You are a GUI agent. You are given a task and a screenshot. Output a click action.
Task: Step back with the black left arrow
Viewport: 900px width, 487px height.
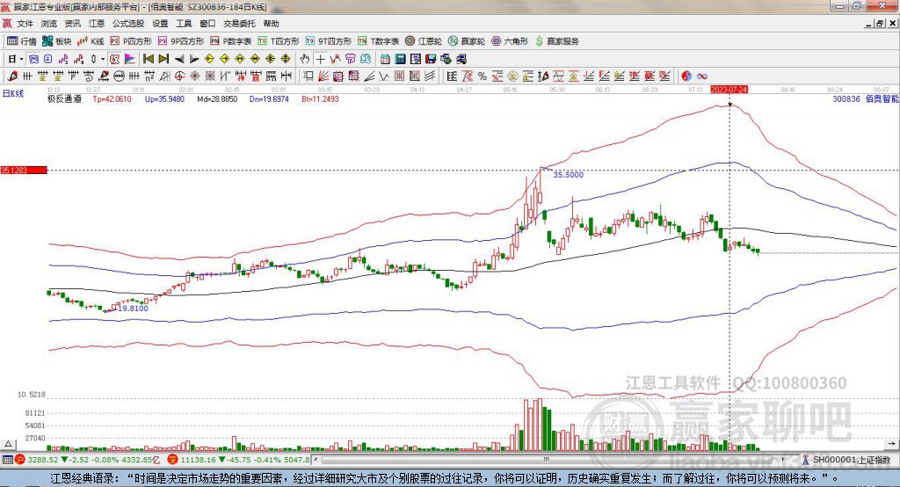click(x=179, y=59)
